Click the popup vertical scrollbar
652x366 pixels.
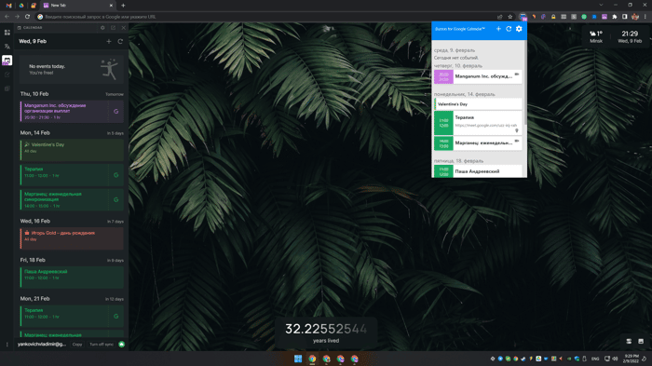coord(525,83)
